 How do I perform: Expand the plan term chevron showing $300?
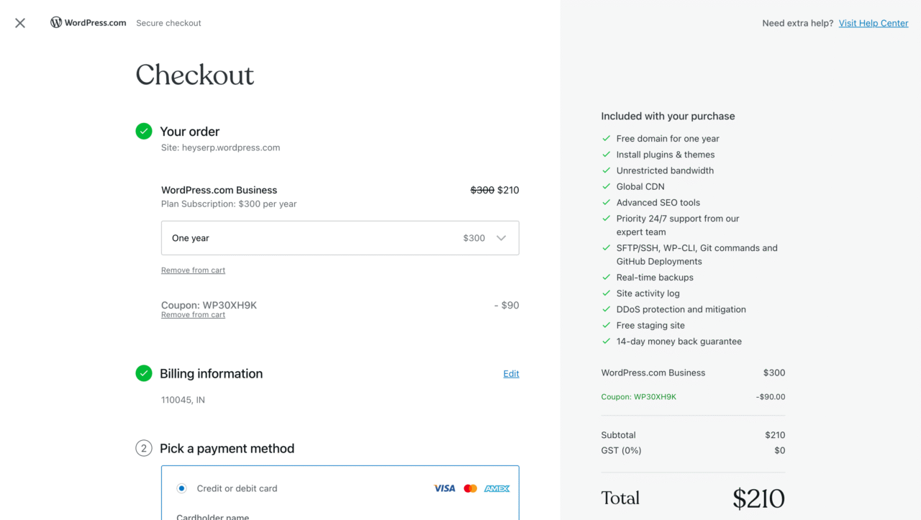[x=502, y=237]
